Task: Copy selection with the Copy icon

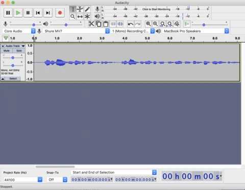Action: pos(99,24)
